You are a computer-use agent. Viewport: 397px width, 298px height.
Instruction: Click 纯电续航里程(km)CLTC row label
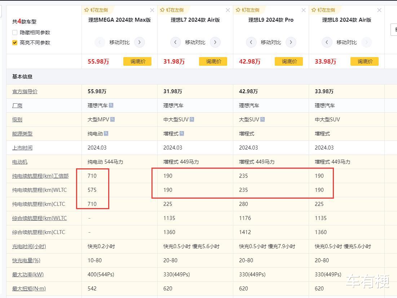tap(39, 204)
